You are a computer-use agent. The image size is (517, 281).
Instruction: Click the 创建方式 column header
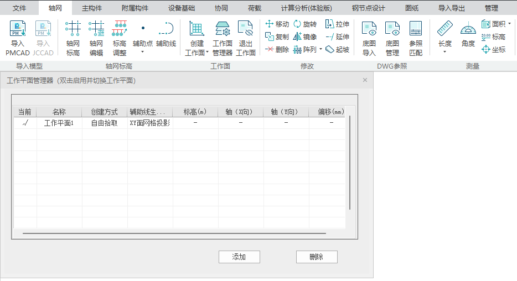pyautogui.click(x=104, y=112)
